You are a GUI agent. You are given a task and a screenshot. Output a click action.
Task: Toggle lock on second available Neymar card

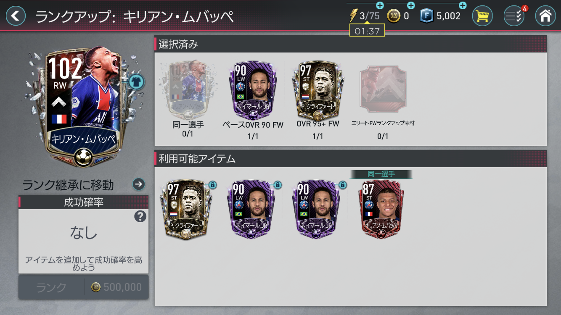[x=342, y=185]
